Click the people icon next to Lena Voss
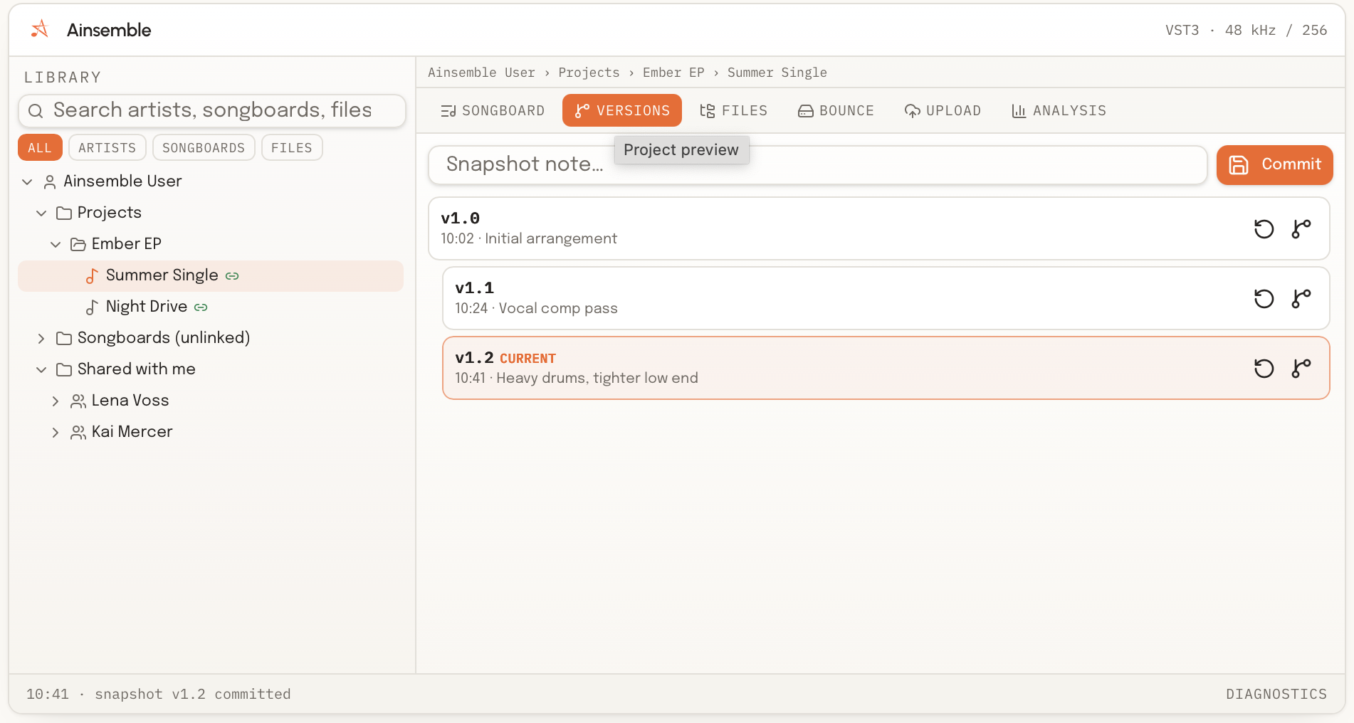 click(78, 401)
